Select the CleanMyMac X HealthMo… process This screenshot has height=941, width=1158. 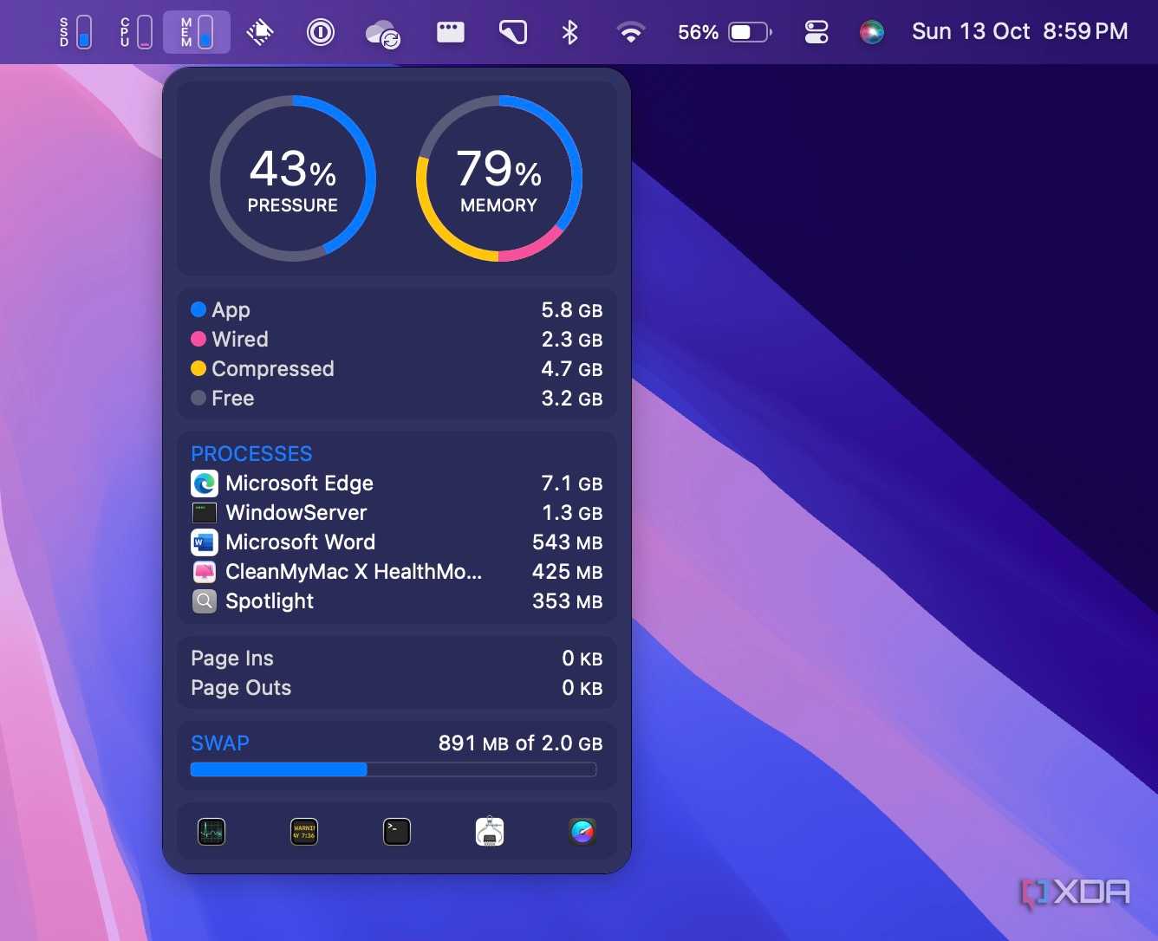[x=397, y=572]
